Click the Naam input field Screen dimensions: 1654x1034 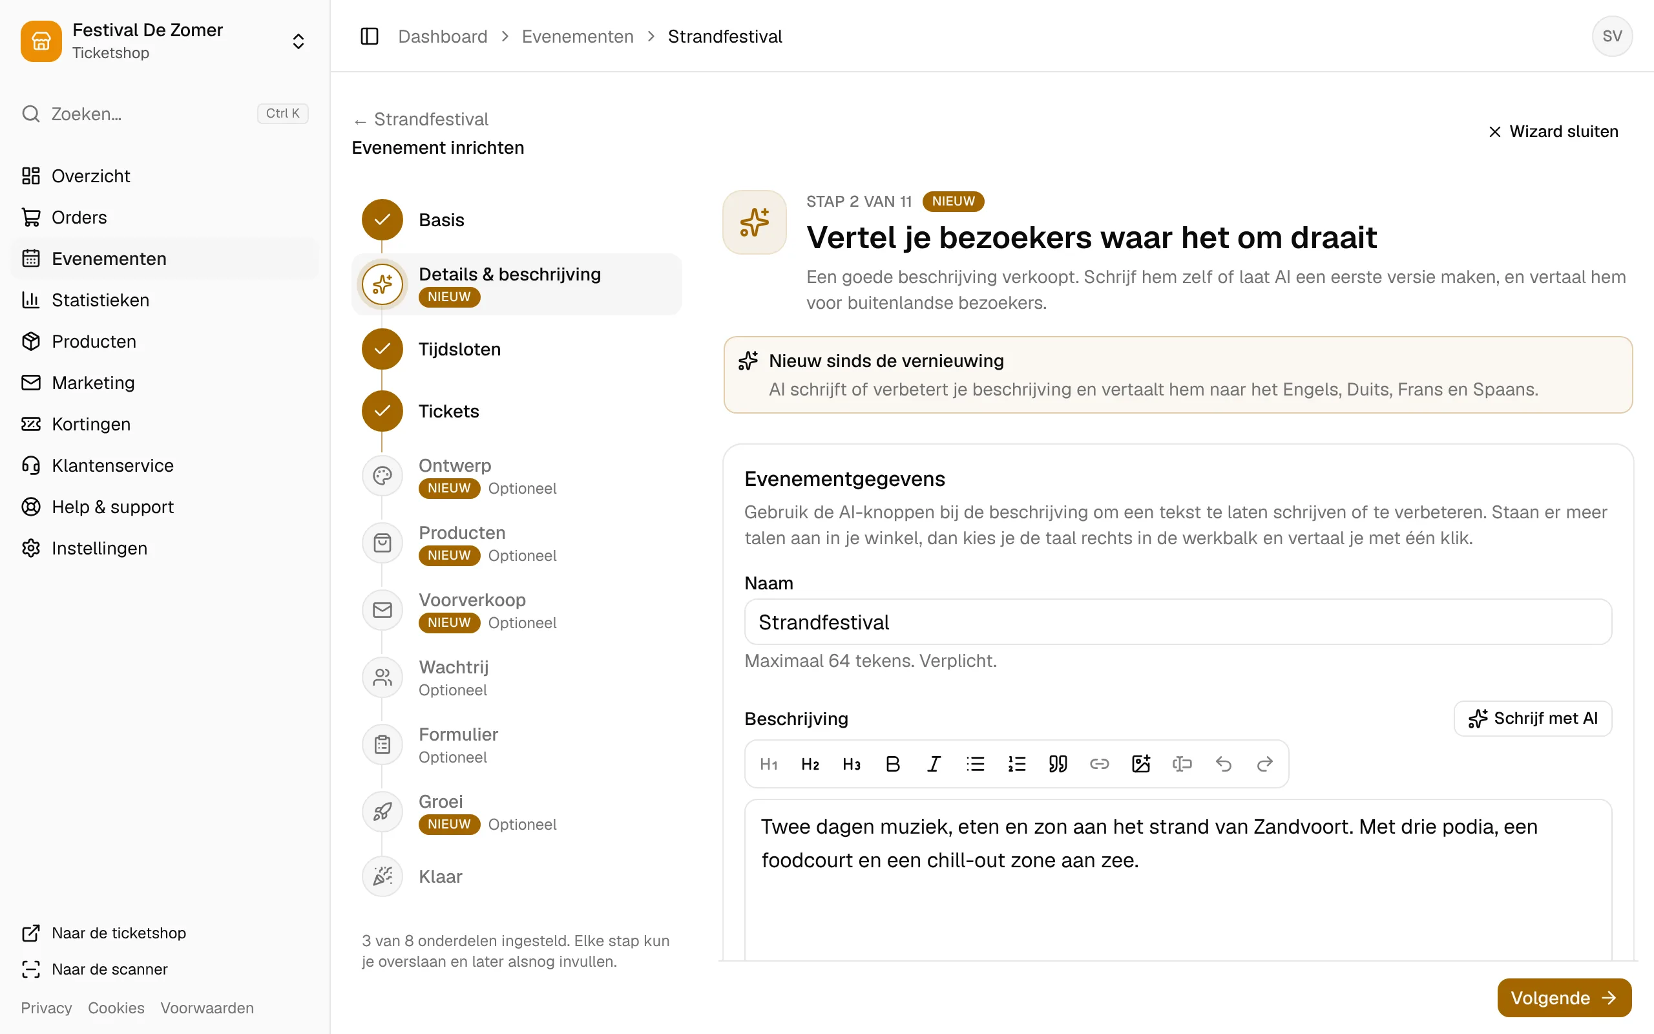(x=1178, y=622)
